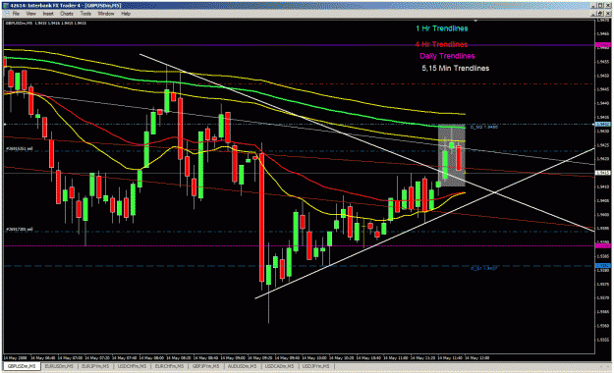The image size is (614, 373).
Task: Switch to the EURCHFm,M5 chart tab
Action: click(169, 366)
